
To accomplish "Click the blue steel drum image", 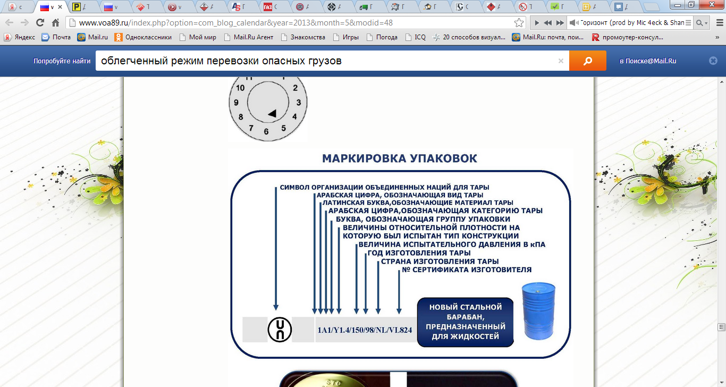I will [538, 311].
